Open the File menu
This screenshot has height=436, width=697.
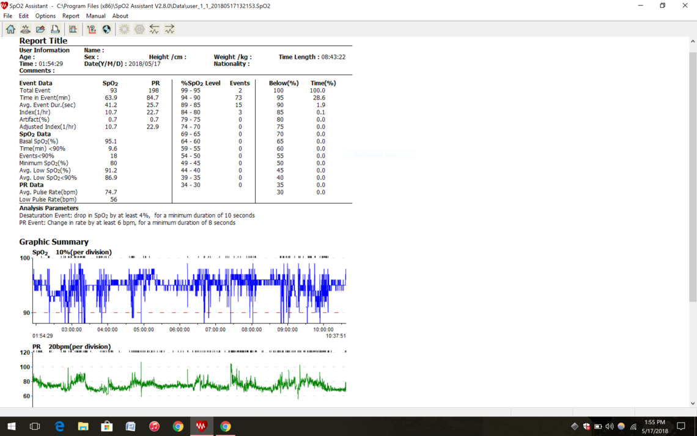point(7,16)
